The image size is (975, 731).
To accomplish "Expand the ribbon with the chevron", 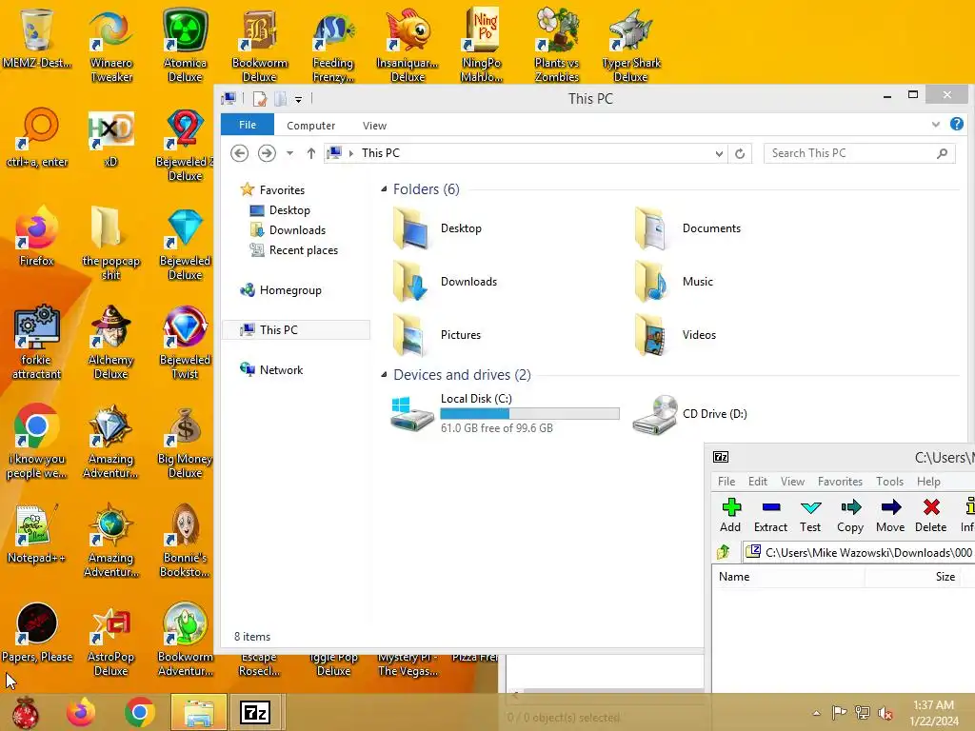I will pos(935,125).
